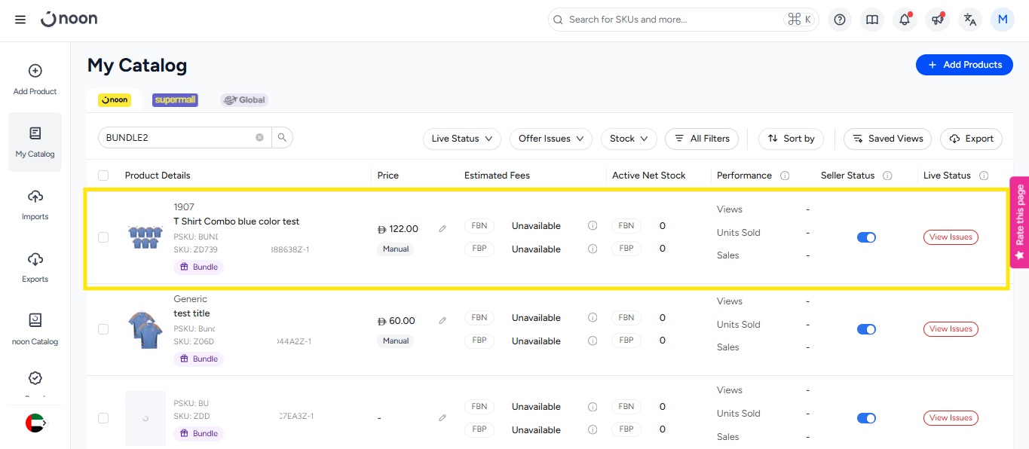Switch to the Global tab

(244, 99)
